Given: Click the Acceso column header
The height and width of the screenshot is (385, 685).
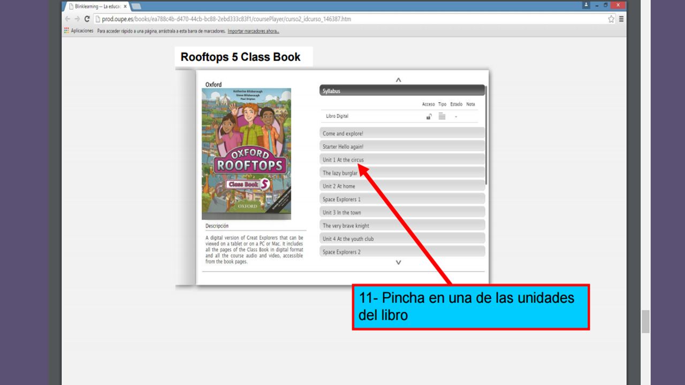Looking at the screenshot, I should pos(429,104).
